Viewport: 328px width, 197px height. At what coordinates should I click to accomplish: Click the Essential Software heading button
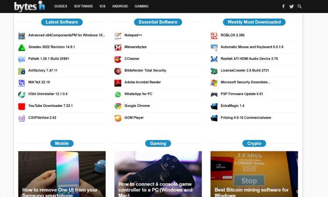click(158, 22)
